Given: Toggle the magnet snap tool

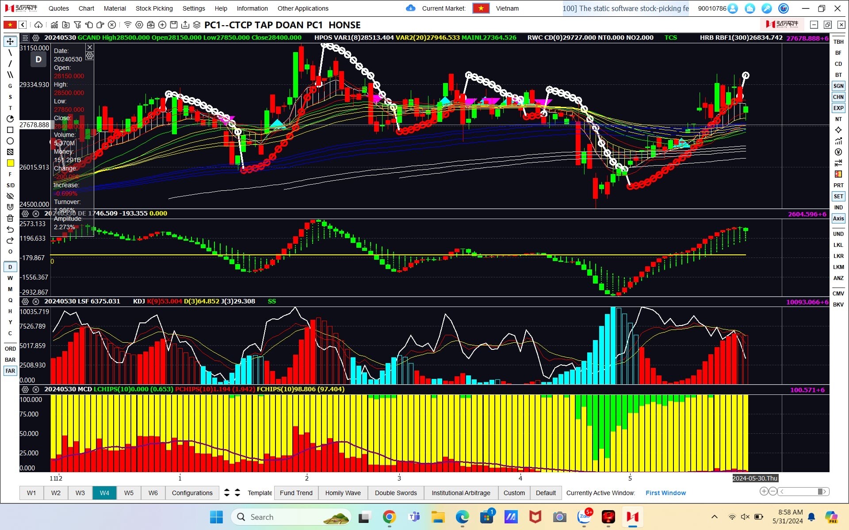Looking at the screenshot, I should [x=10, y=207].
